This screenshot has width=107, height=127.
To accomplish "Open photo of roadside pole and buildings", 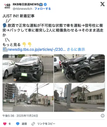I will pos(79,97).
